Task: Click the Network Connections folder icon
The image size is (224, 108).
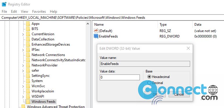Action: coord(28,55)
